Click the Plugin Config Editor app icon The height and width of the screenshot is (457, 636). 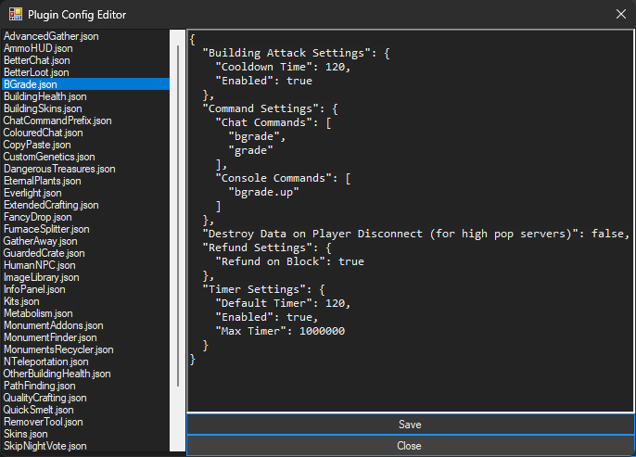(x=15, y=15)
